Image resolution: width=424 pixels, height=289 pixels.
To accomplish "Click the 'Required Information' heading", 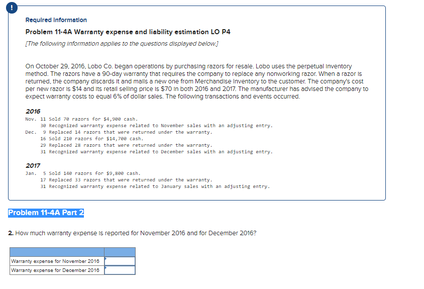I will 56,20.
